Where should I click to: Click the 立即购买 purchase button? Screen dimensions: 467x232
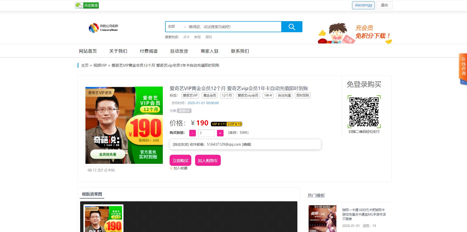pos(180,160)
